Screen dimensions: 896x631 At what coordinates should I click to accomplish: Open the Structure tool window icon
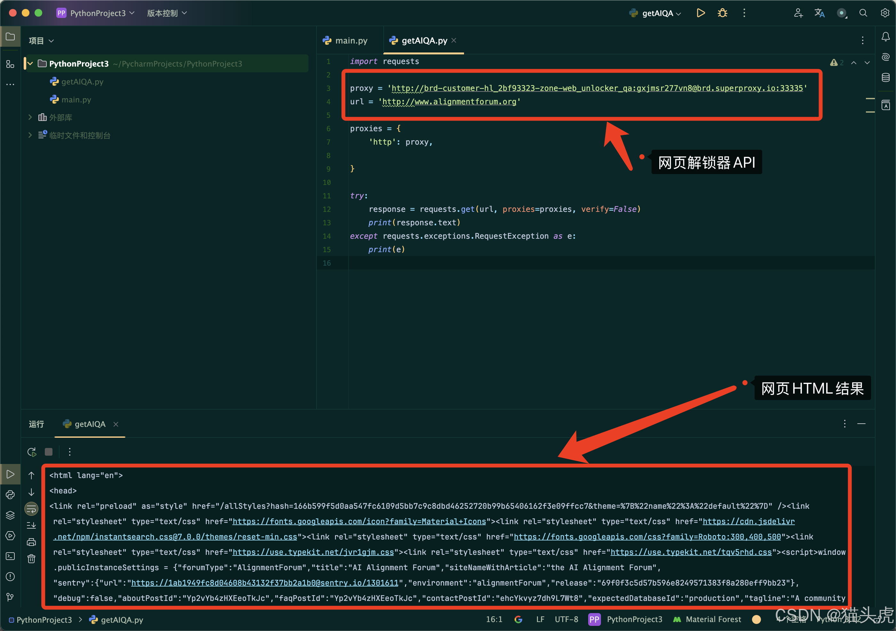(x=10, y=64)
